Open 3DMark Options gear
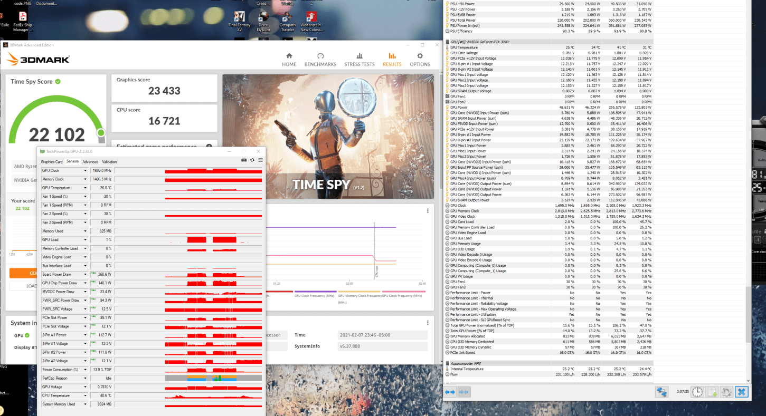 (420, 59)
